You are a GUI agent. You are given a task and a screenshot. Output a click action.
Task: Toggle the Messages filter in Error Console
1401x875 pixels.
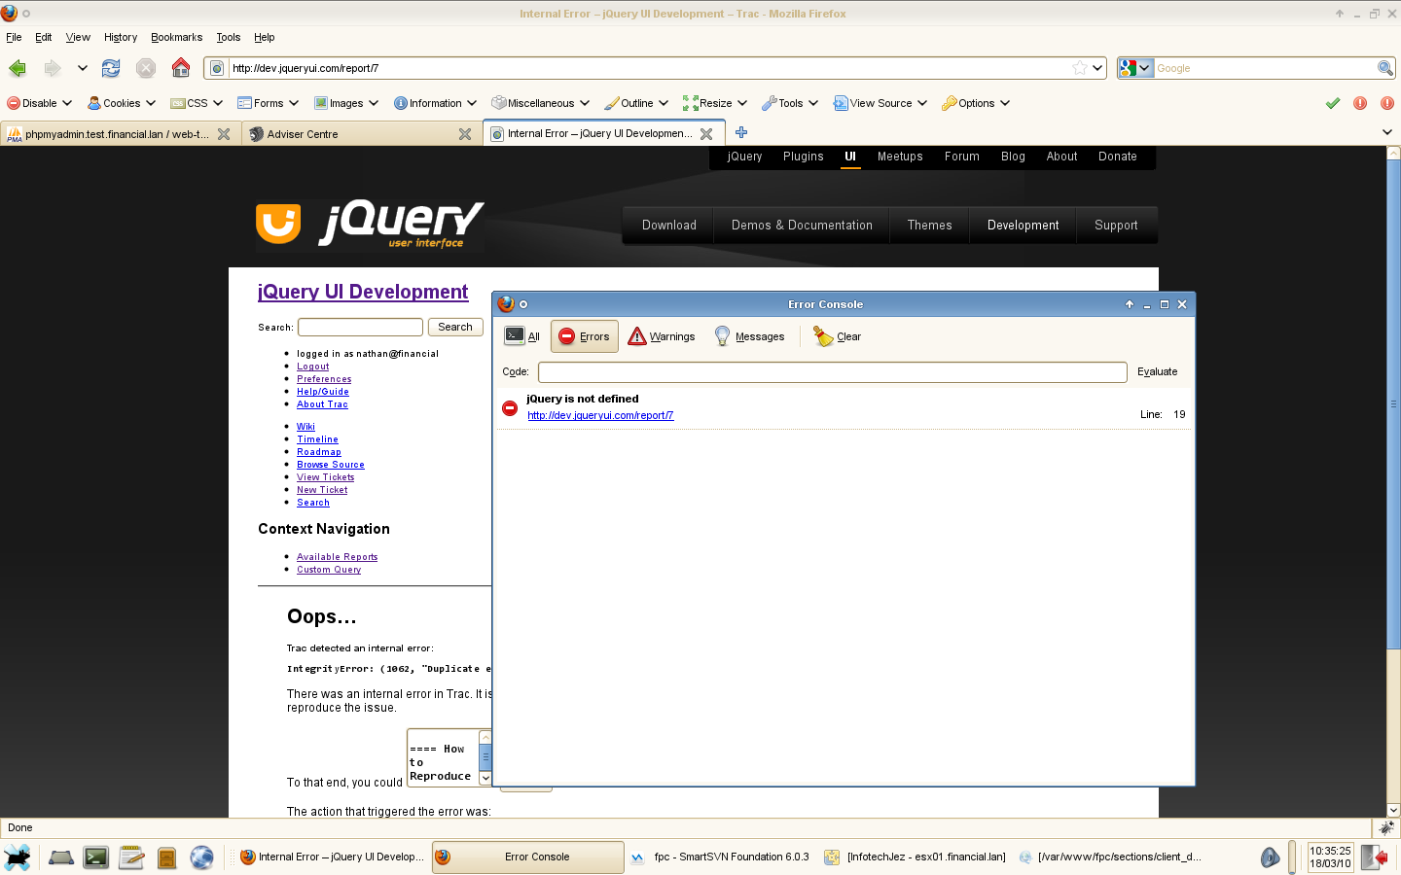point(749,336)
